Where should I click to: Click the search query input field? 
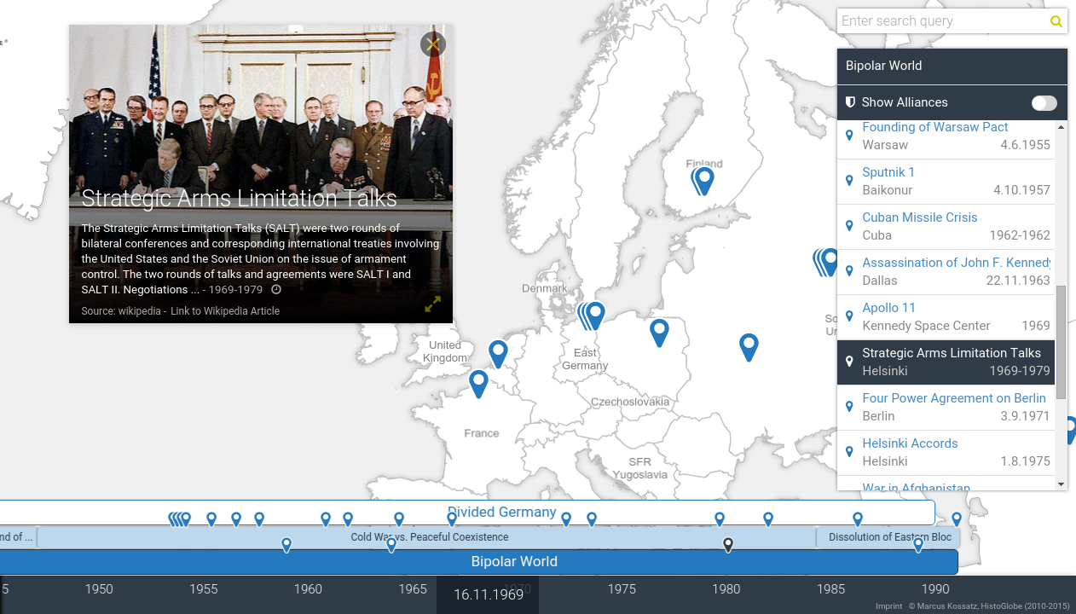tap(940, 21)
